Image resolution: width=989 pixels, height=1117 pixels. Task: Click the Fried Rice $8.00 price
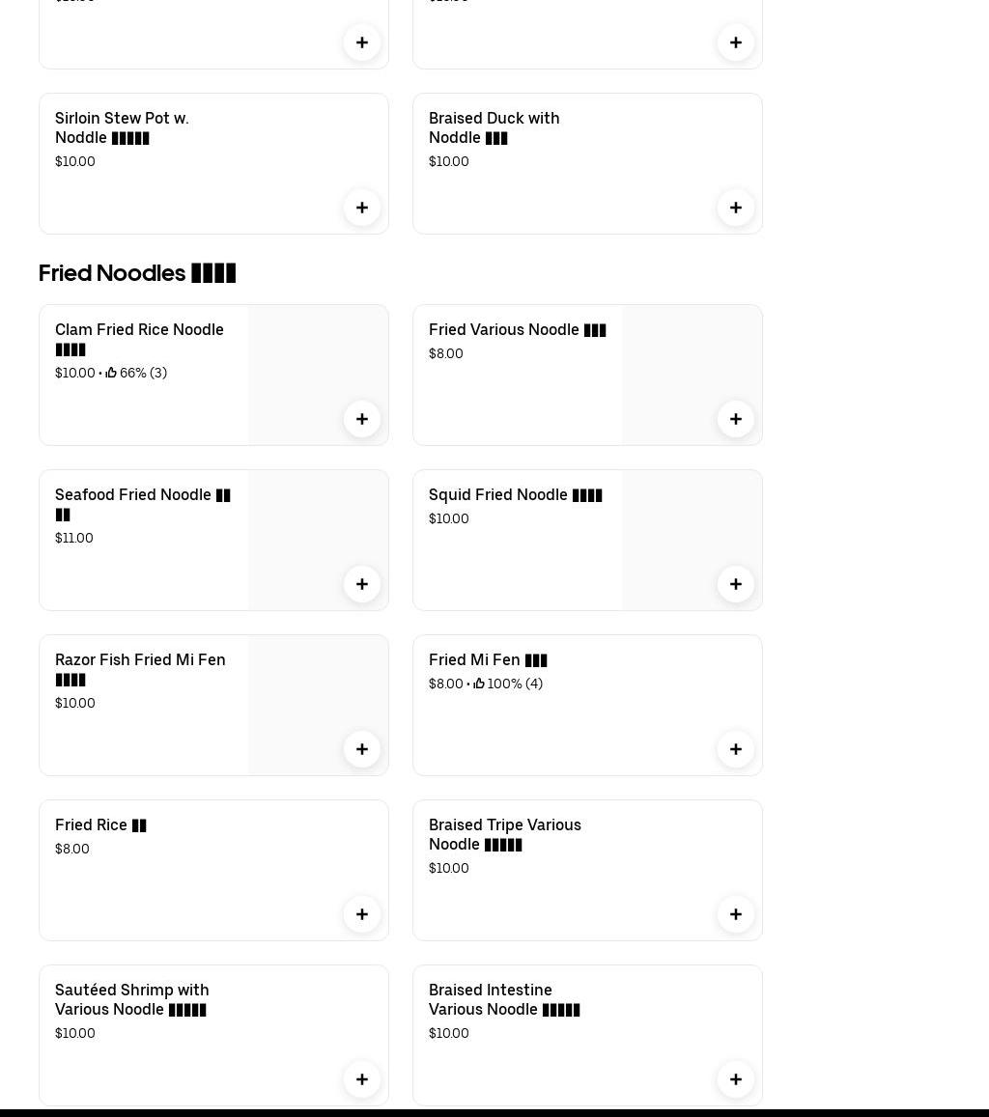tap(72, 850)
